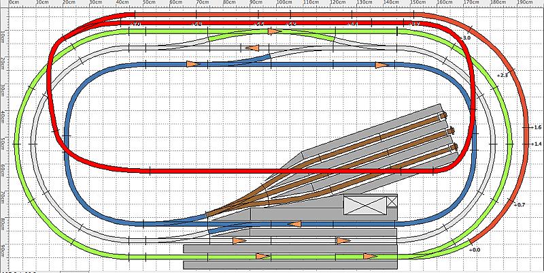Viewport: 544px width, 273px height.
Task: Select the +0.0 elevation marker
Action: (x=474, y=250)
